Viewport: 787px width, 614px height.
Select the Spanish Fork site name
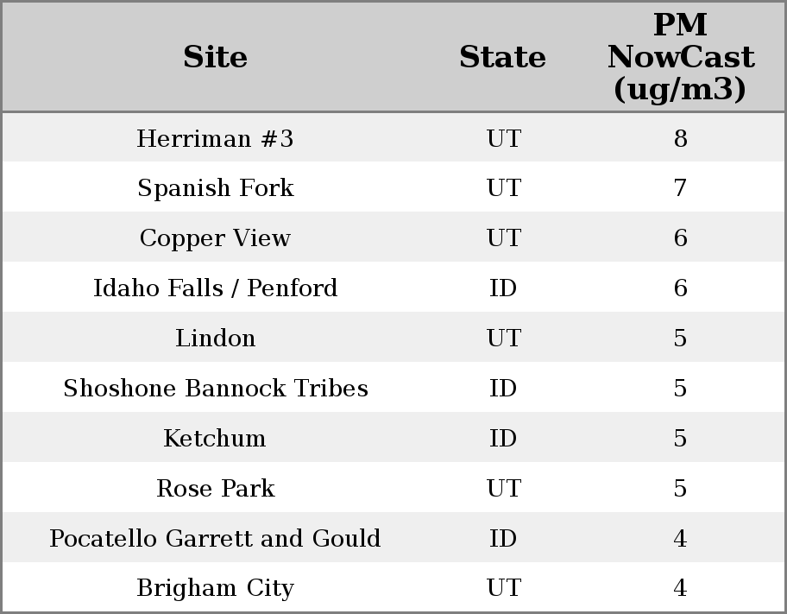click(215, 188)
